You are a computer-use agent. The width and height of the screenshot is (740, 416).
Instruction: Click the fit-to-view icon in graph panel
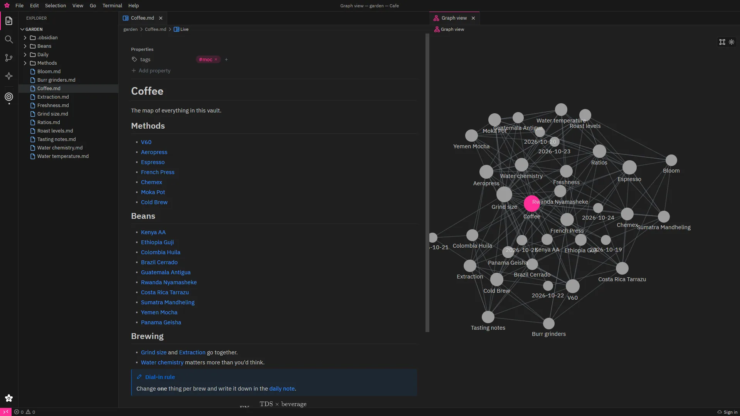[x=722, y=42]
